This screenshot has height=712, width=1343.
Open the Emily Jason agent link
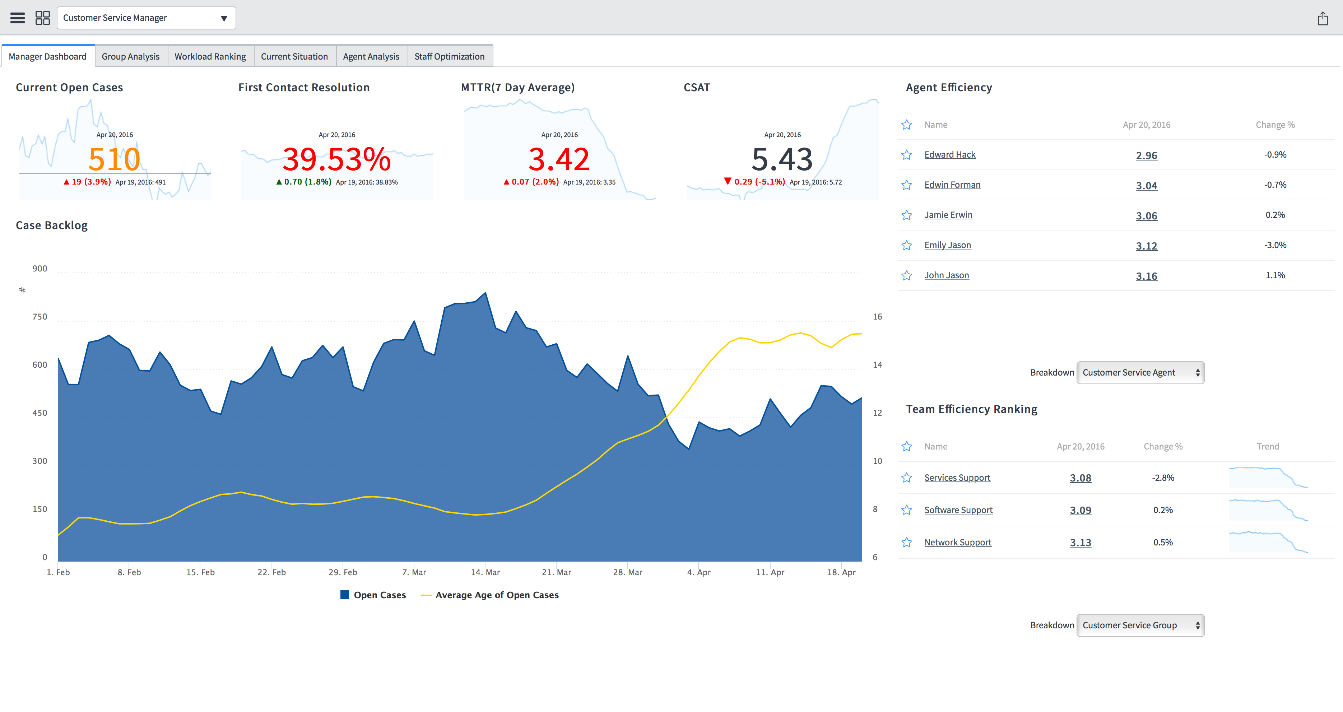pyautogui.click(x=947, y=246)
